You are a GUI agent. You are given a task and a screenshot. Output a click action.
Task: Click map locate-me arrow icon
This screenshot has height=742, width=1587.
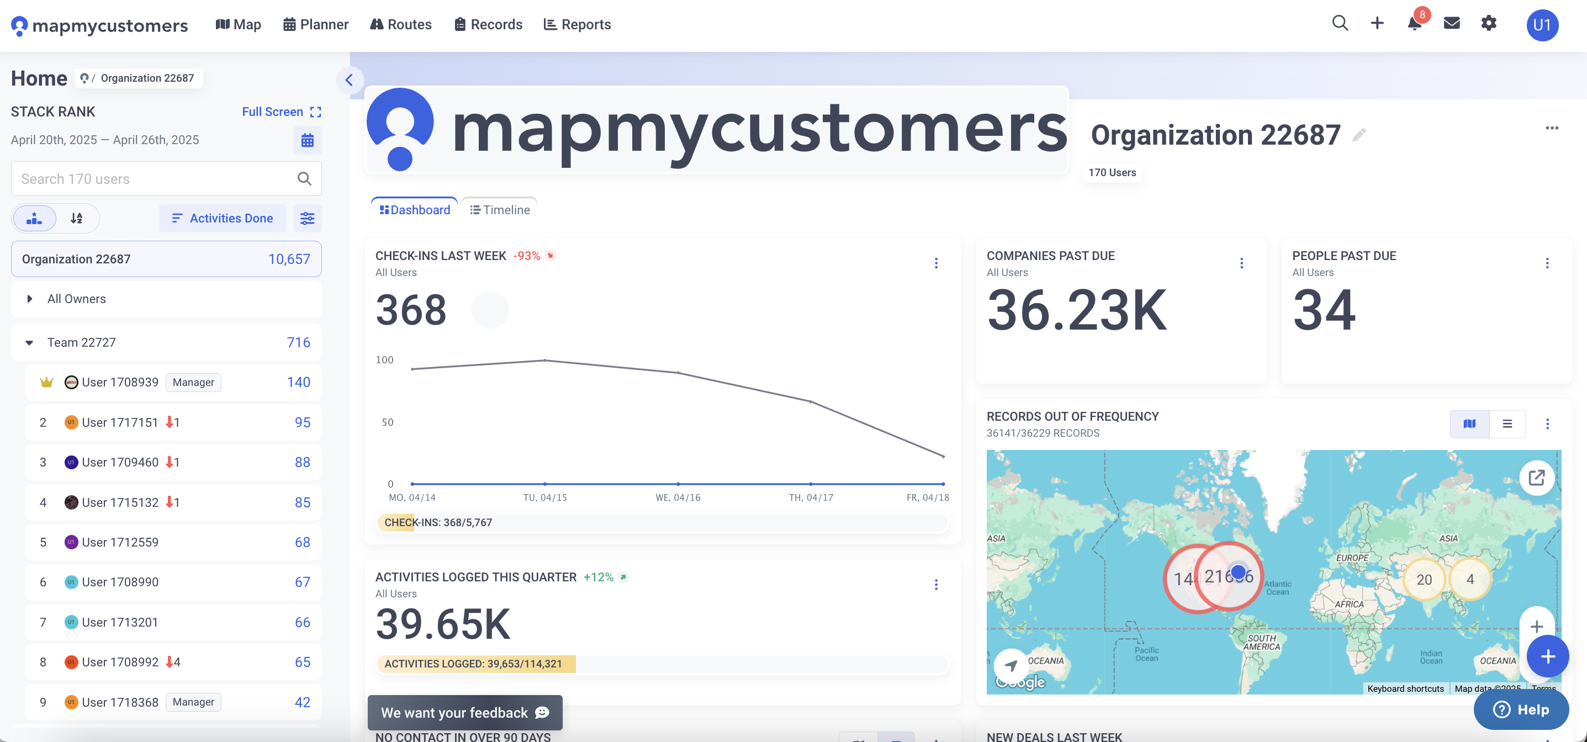point(1011,665)
